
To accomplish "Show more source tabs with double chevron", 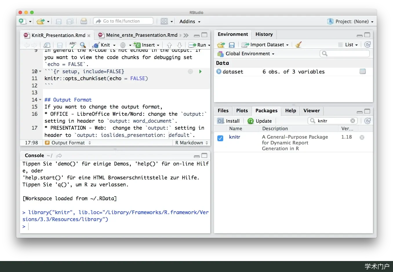I will [x=186, y=35].
